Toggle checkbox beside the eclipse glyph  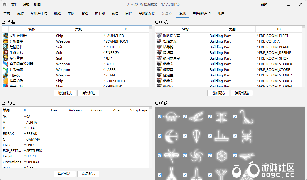tap(160, 136)
